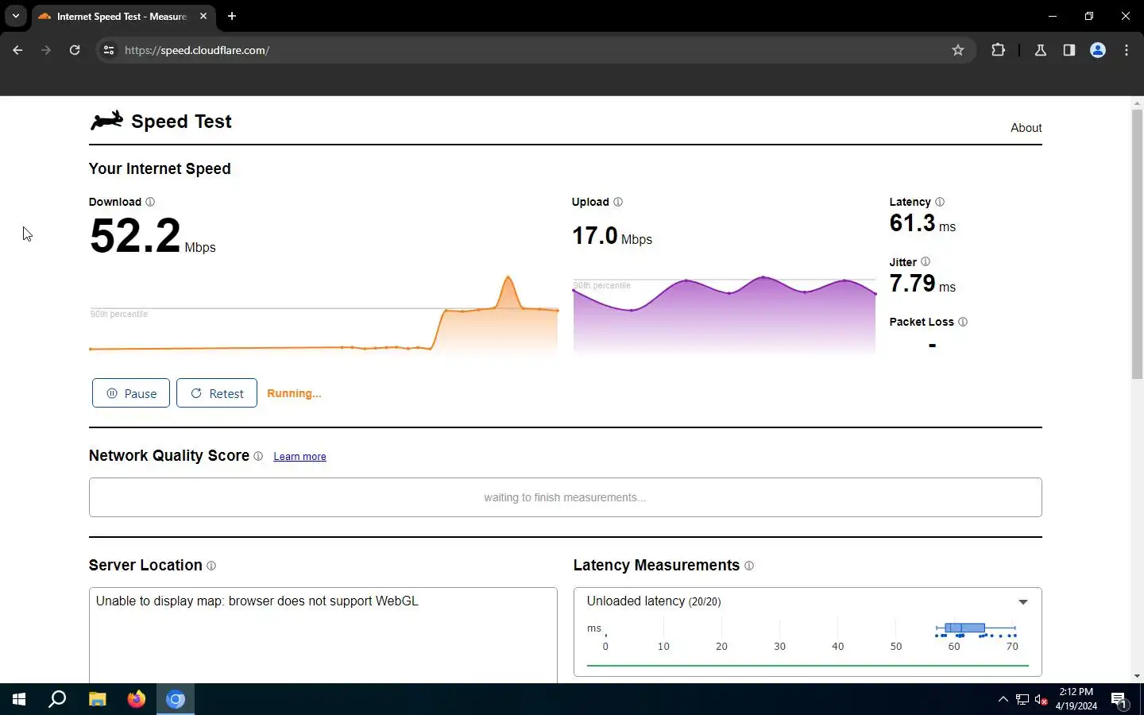Expand the Unloaded latency dropdown

(1023, 602)
